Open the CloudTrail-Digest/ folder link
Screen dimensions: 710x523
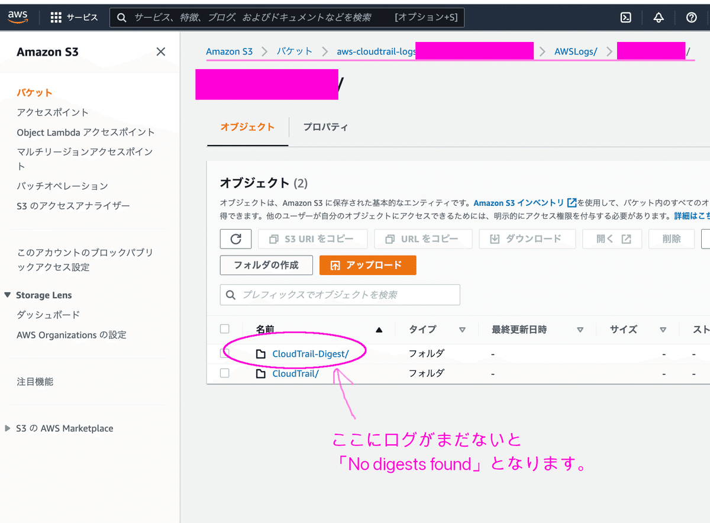(311, 354)
